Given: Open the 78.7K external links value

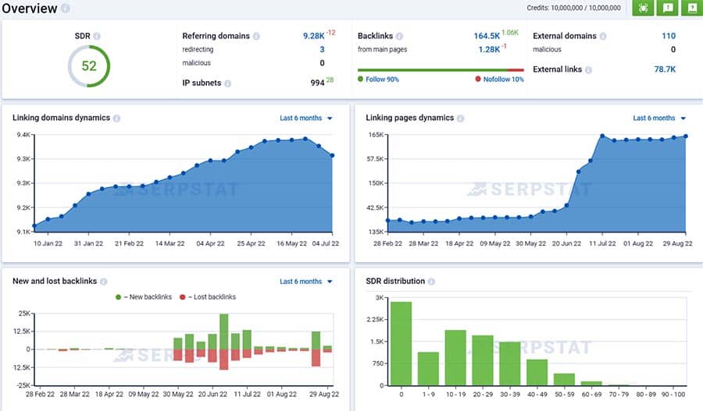Looking at the screenshot, I should [x=664, y=69].
